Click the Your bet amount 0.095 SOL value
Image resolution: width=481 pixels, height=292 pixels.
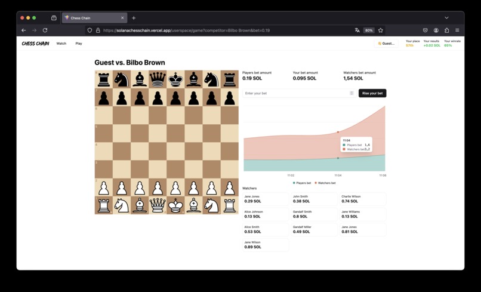pos(304,78)
